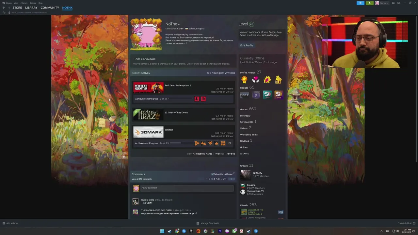Open the NoThxTv group link
Image resolution: width=418 pixels, height=235 pixels.
(x=258, y=173)
